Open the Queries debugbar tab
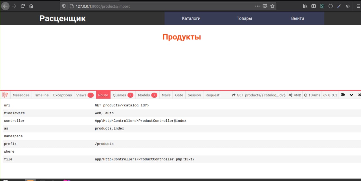 (123, 95)
